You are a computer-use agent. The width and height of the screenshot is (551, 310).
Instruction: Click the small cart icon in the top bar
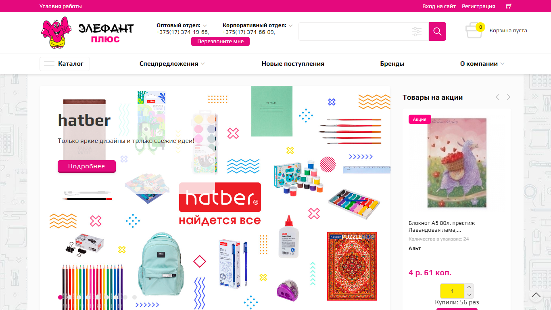(508, 6)
